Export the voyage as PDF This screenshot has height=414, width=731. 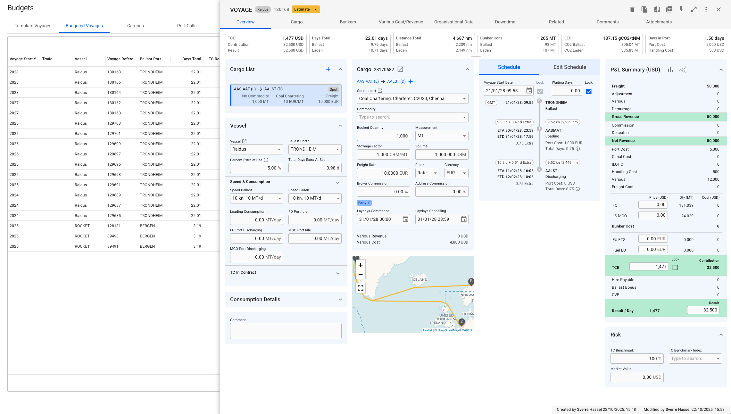669,9
